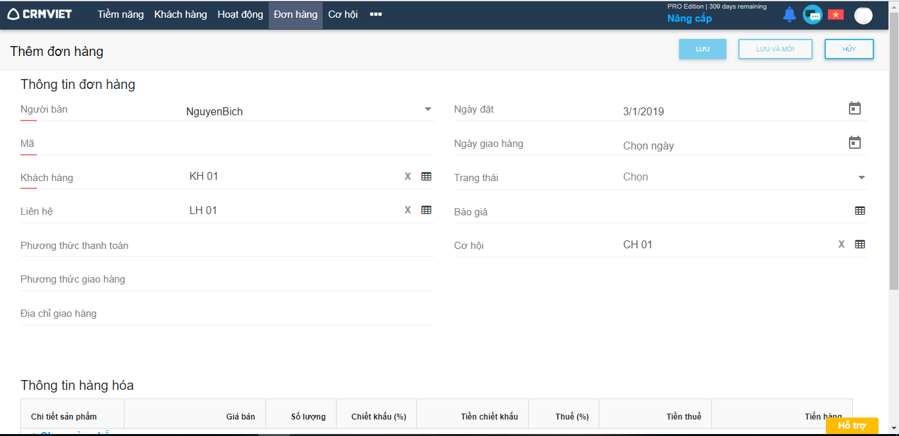Click the LƯU VÀ MỚI button
This screenshot has width=899, height=436.
(775, 49)
